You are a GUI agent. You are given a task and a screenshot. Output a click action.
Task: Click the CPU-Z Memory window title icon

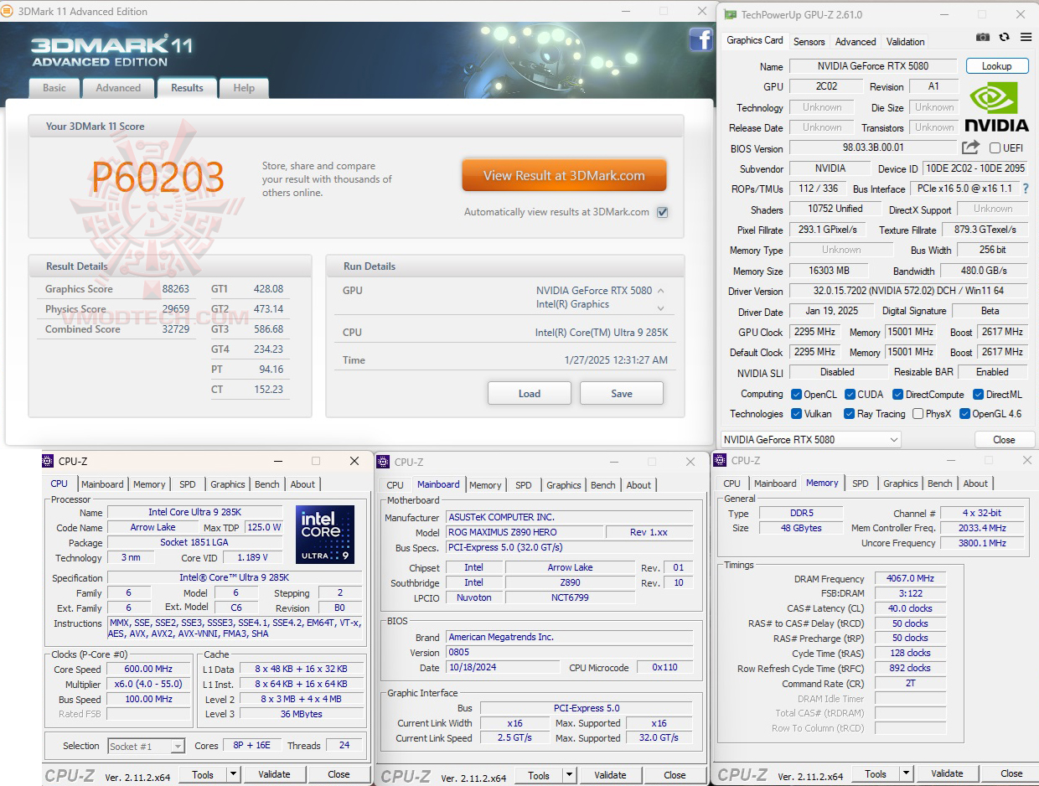pos(721,460)
